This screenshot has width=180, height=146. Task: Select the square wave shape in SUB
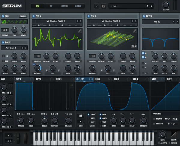[21, 22]
